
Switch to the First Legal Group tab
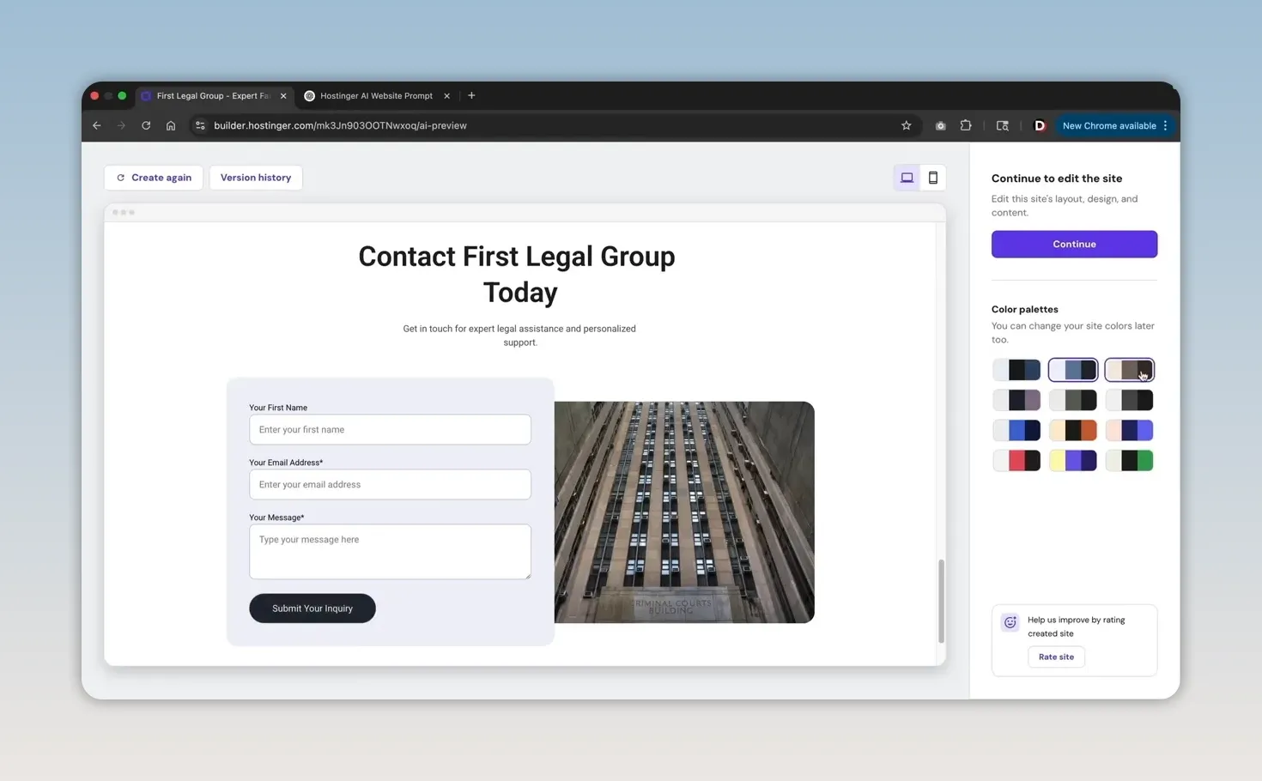click(x=214, y=96)
